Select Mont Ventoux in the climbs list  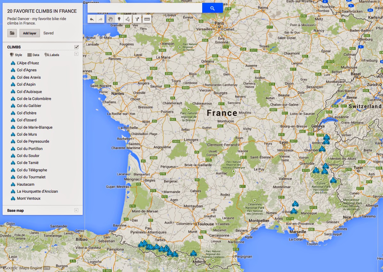(28, 198)
